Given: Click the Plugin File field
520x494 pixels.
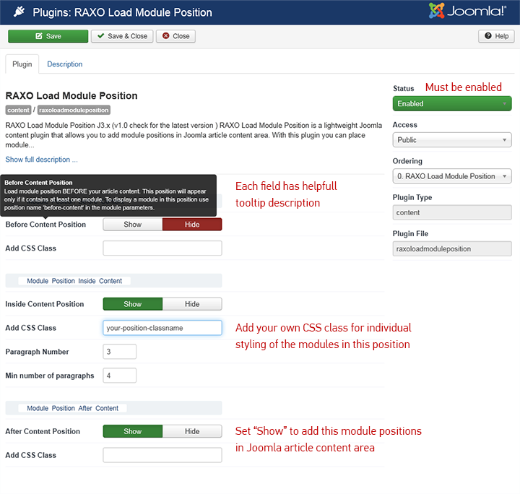Looking at the screenshot, I should click(452, 249).
